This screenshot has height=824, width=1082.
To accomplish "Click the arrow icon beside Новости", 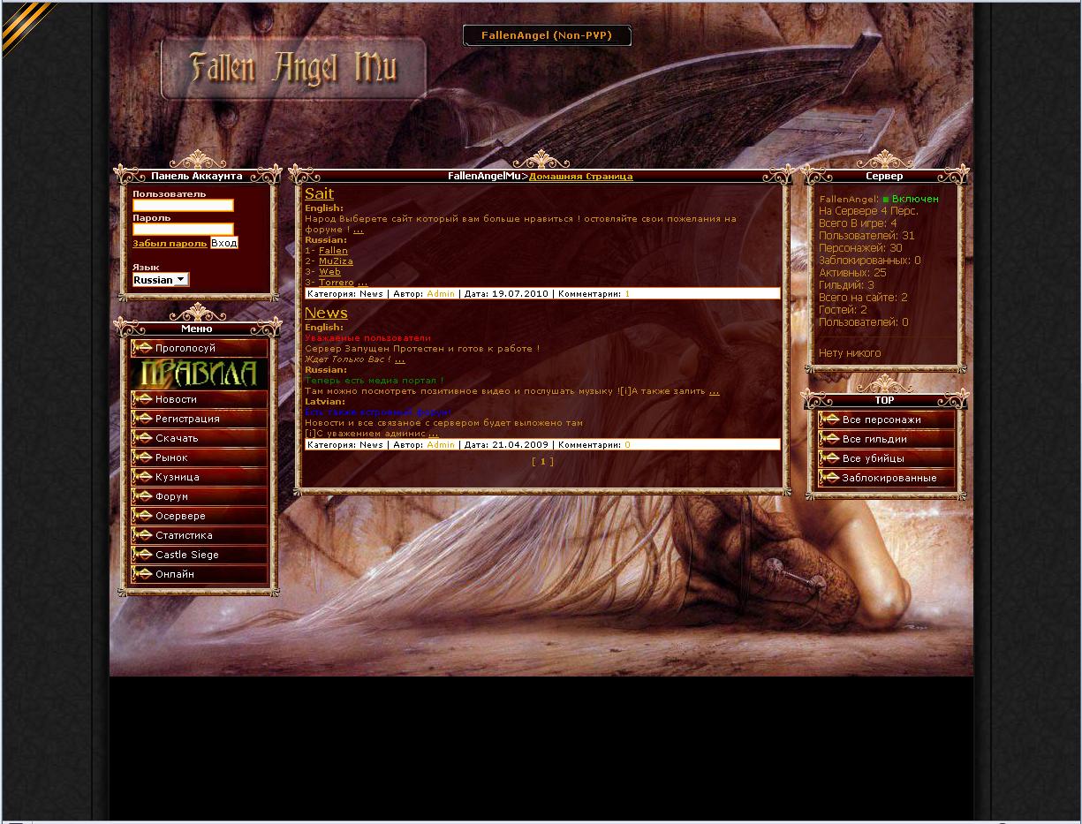I will coord(142,399).
